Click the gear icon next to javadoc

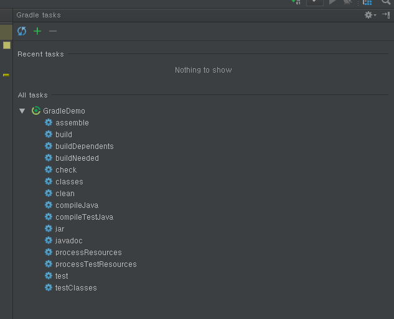click(49, 240)
